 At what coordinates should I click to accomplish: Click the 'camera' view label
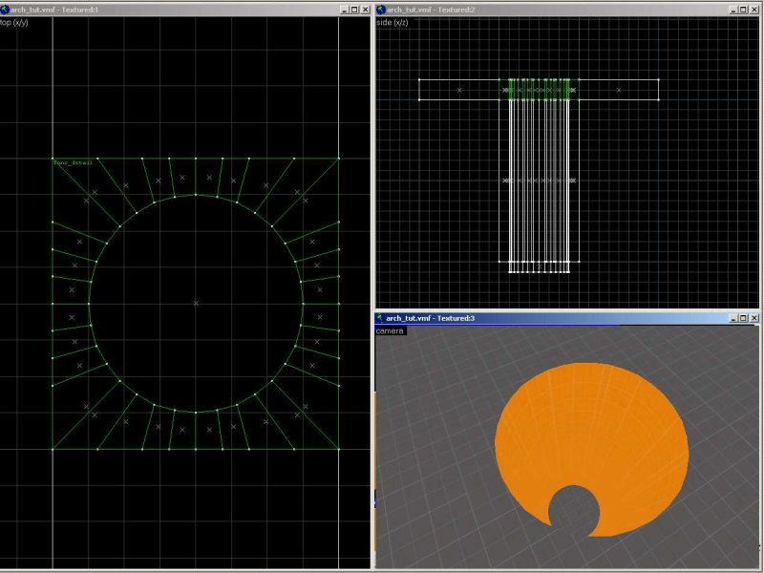pos(390,330)
